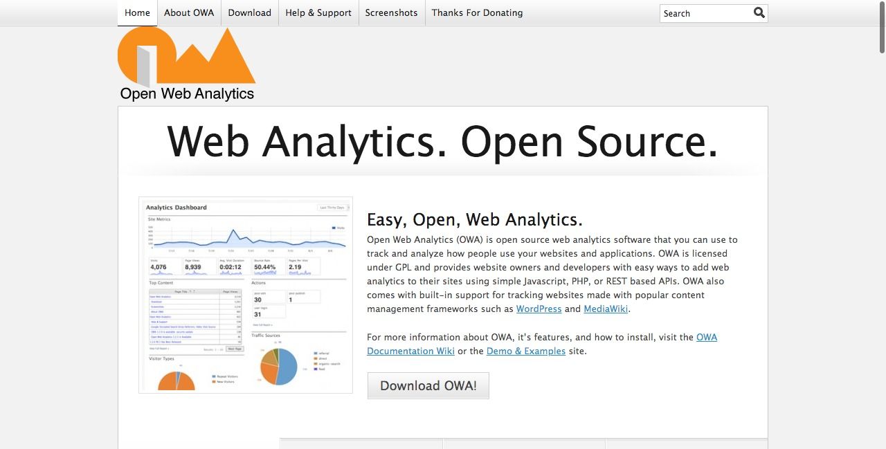The image size is (886, 449).
Task: Click the search magnifier icon
Action: 759,12
